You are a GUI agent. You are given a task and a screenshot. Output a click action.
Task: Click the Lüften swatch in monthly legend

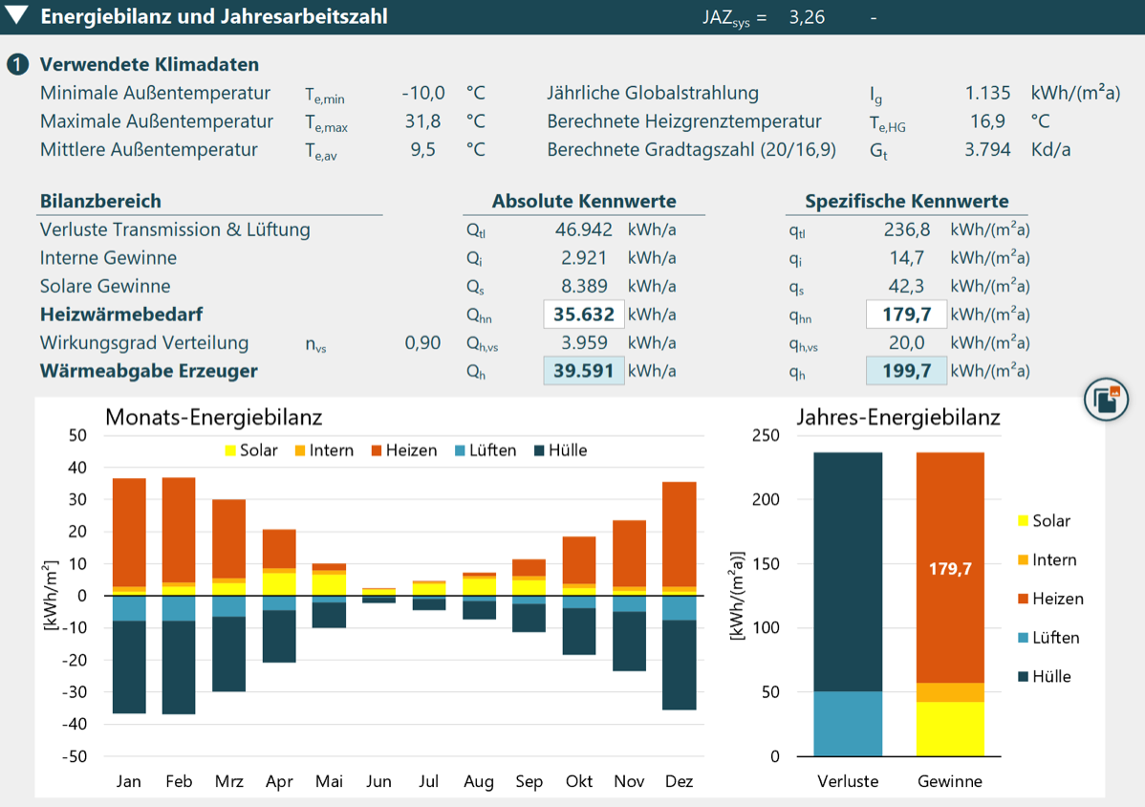click(x=460, y=450)
